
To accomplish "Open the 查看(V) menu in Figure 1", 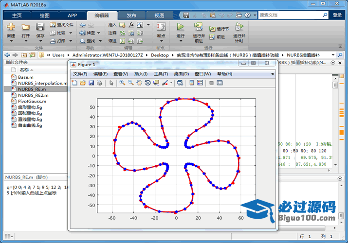I will [x=121, y=74].
